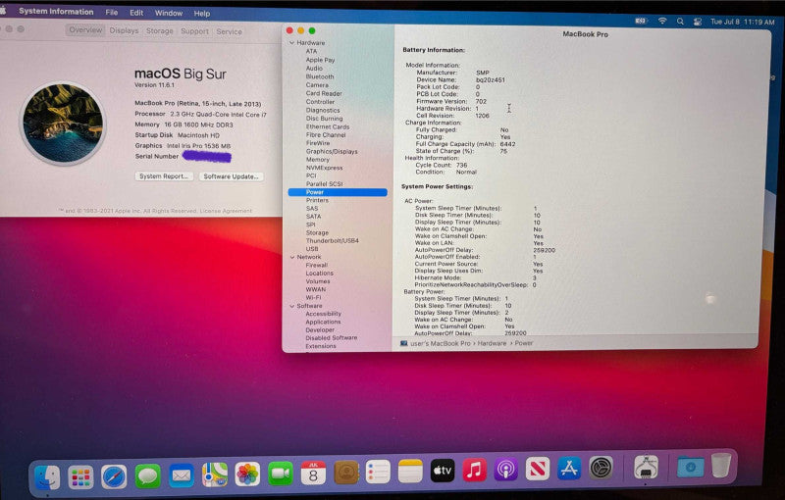Image resolution: width=785 pixels, height=500 pixels.
Task: Launch Maps from the Dock
Action: click(x=214, y=475)
